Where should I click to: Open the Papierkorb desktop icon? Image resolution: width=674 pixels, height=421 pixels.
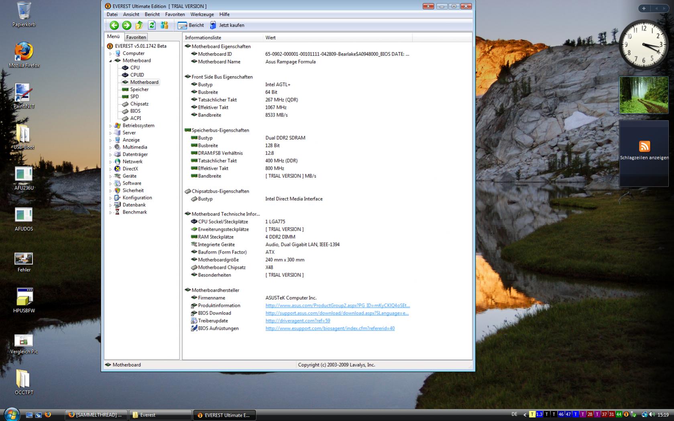(x=24, y=14)
